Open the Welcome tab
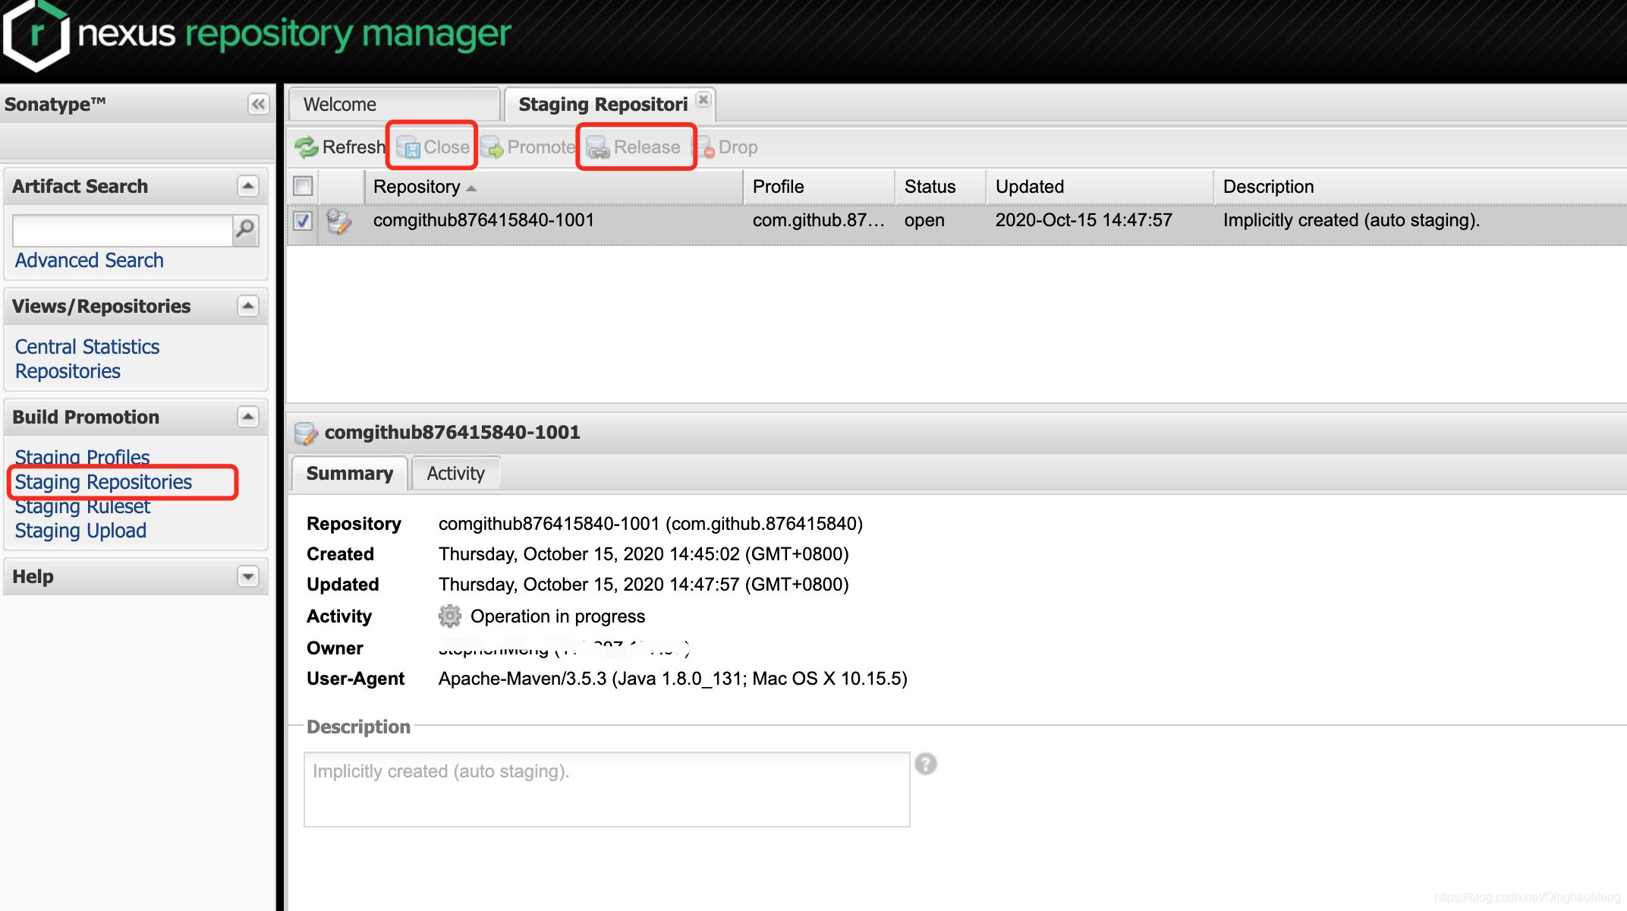1627x911 pixels. point(340,105)
